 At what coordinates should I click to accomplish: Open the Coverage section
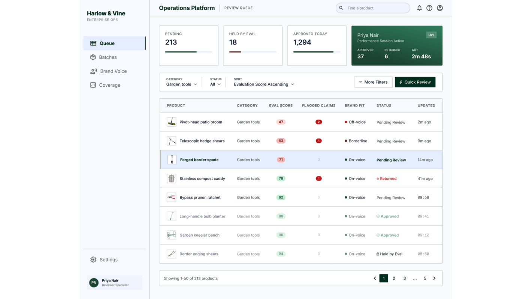(115, 85)
